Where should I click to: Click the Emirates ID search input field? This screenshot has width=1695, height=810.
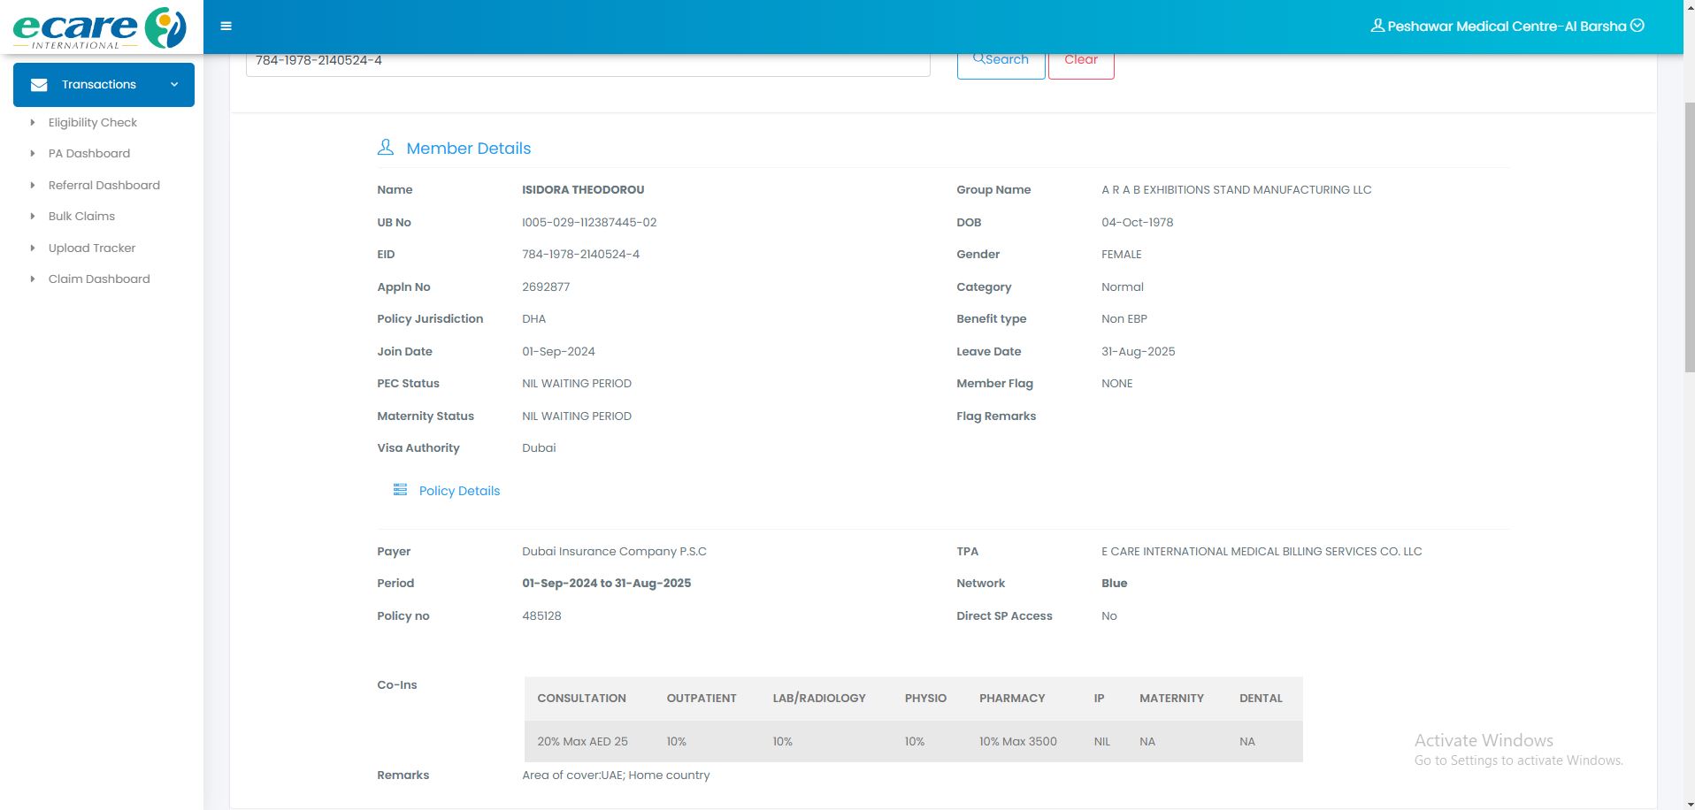pos(587,62)
